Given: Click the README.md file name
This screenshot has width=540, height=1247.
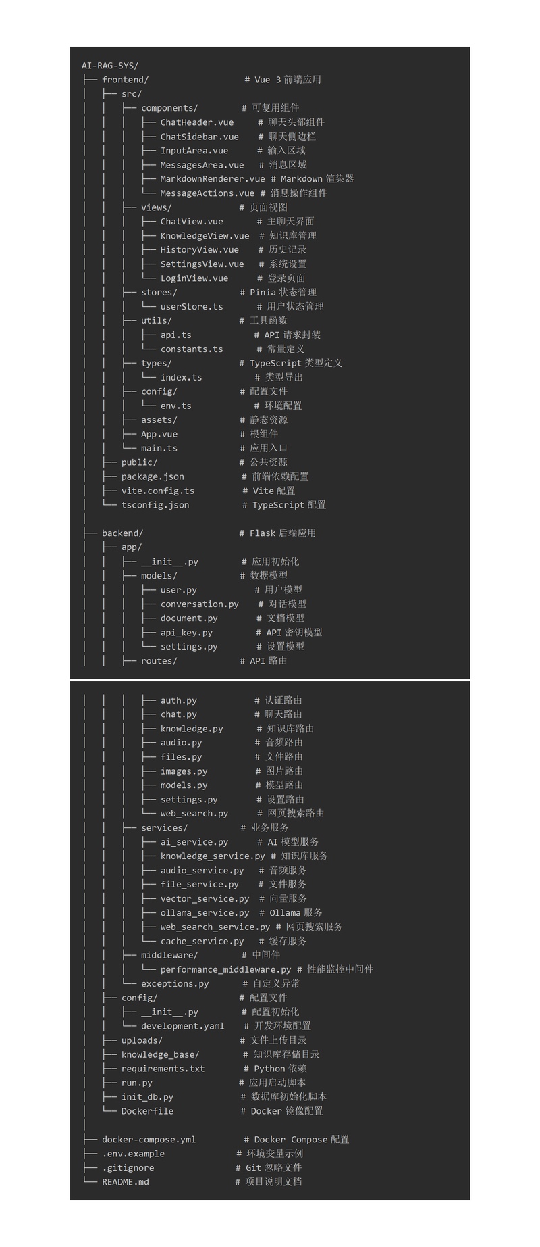Looking at the screenshot, I should (125, 1182).
